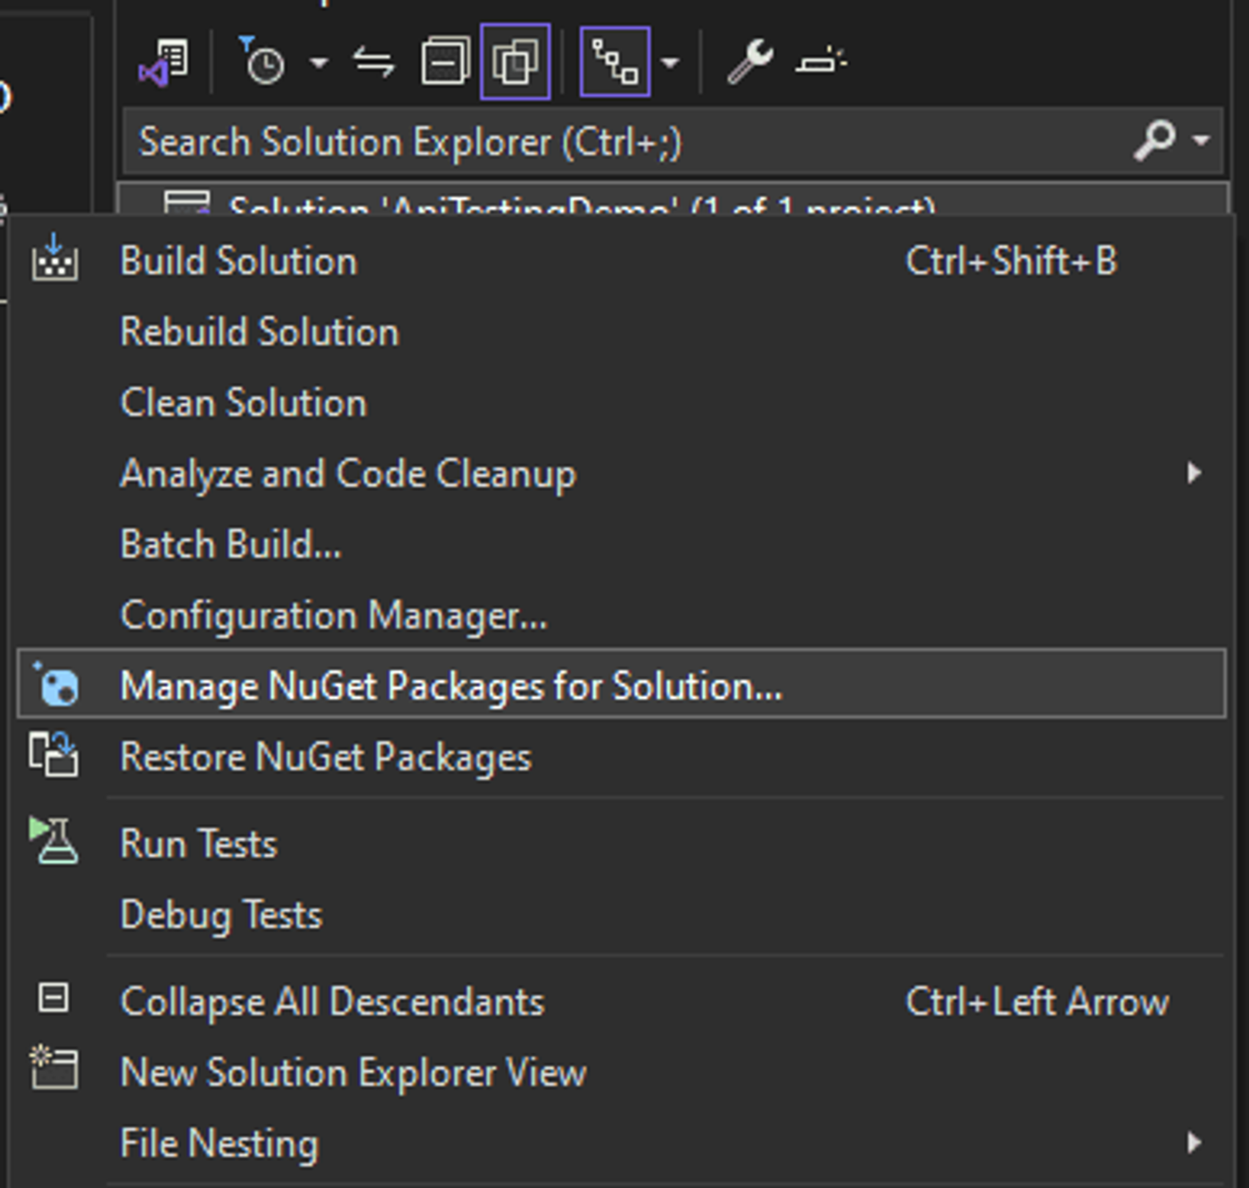Choose Manage NuGet Packages for Solution...
The height and width of the screenshot is (1188, 1249).
(620, 685)
